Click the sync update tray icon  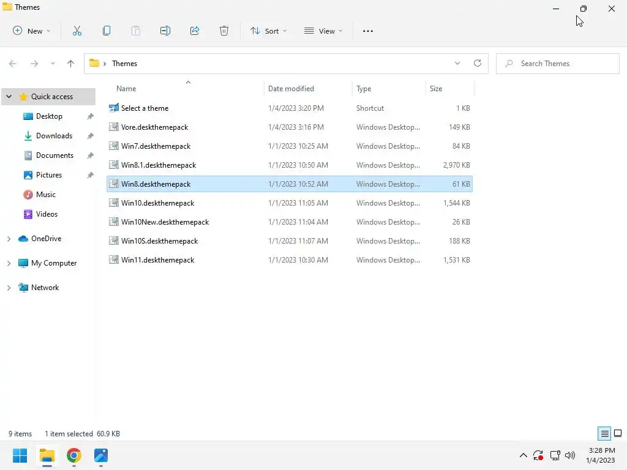point(538,455)
